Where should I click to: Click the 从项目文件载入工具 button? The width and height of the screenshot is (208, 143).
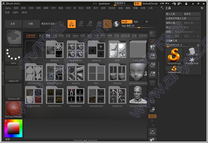point(183,19)
